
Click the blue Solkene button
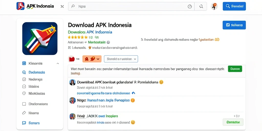(234, 25)
